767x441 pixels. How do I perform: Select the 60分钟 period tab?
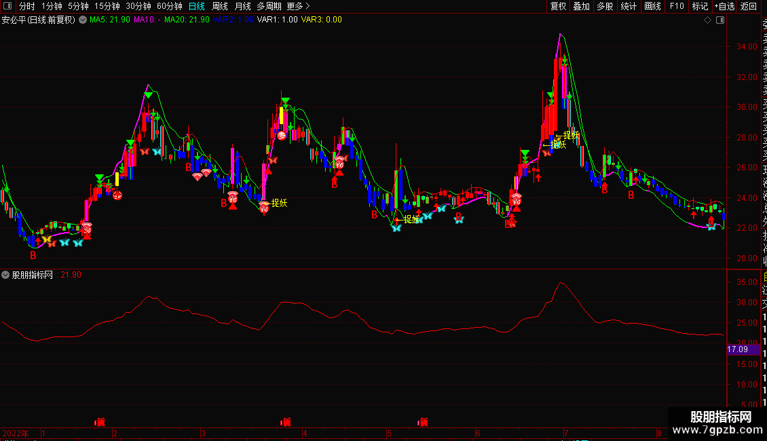[x=169, y=6]
